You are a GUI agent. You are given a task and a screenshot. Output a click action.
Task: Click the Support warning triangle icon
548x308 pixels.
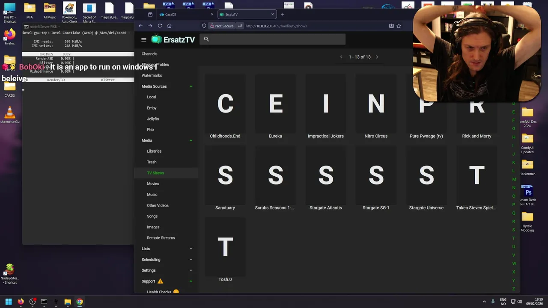click(160, 281)
